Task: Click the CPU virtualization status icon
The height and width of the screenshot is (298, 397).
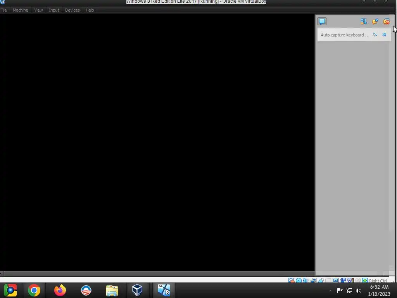Action: (x=350, y=281)
